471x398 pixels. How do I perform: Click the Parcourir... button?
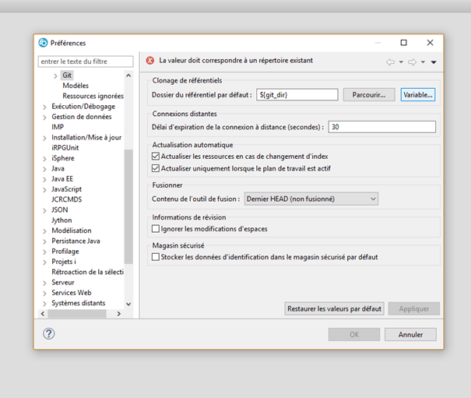click(369, 95)
